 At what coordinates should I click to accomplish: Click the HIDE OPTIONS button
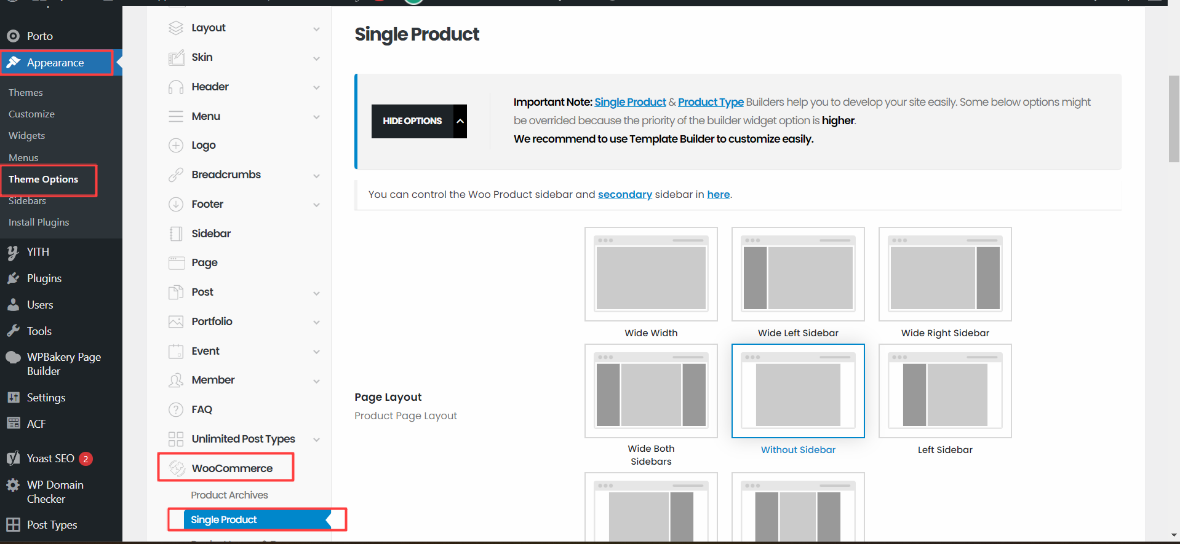(x=419, y=121)
